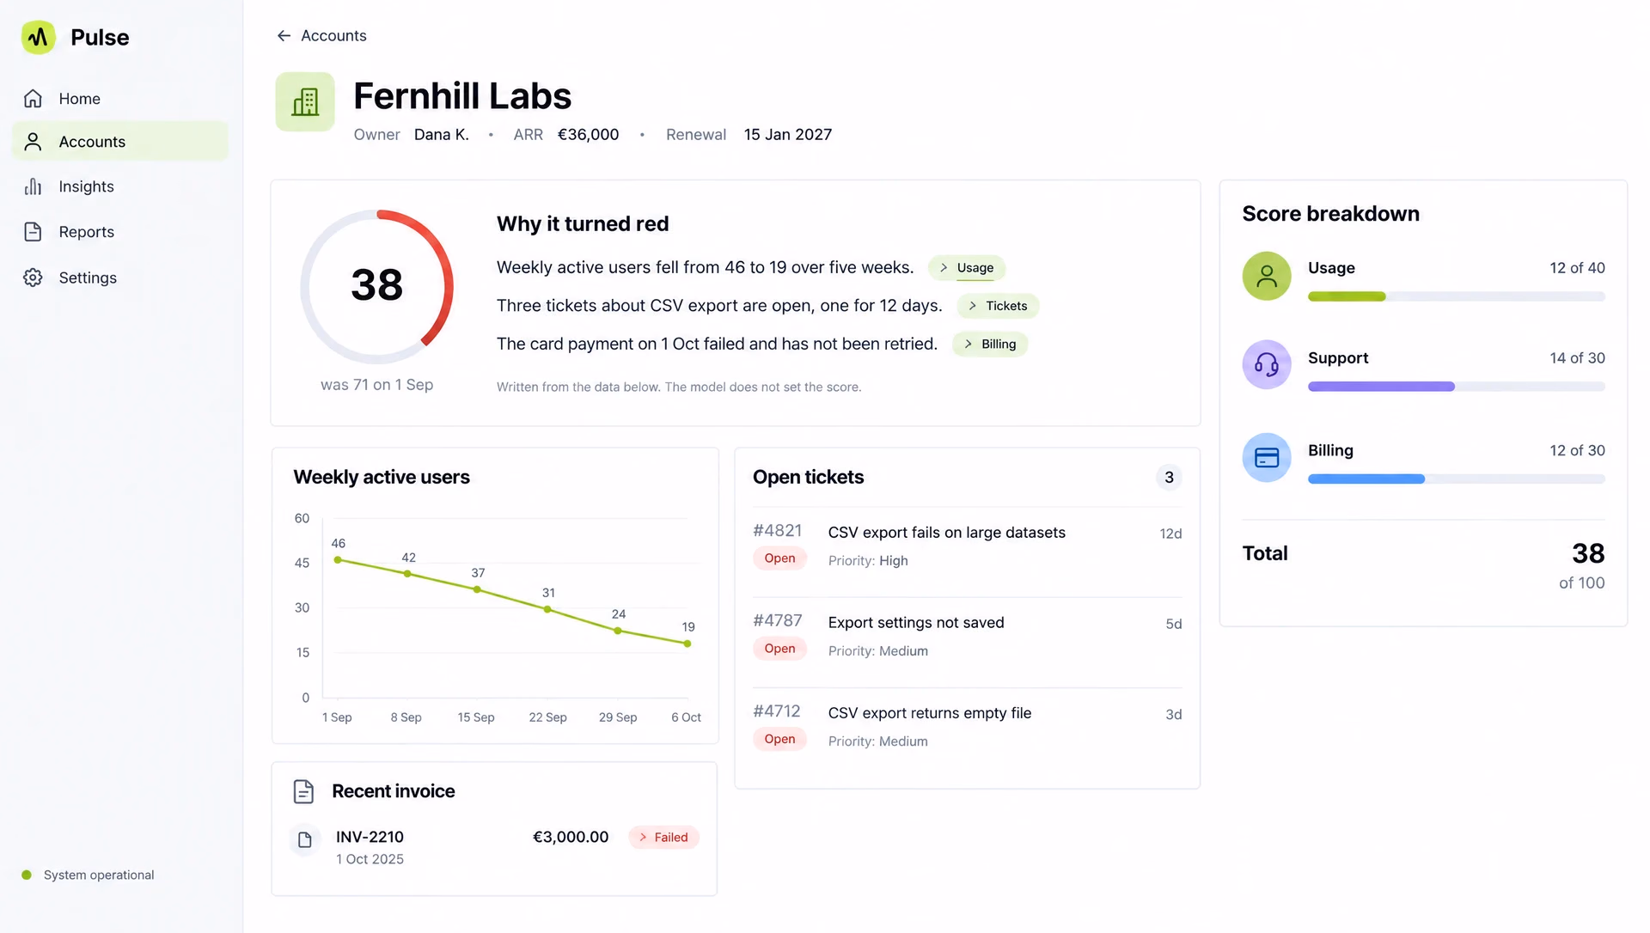Click the Support headset icon
The image size is (1650, 933).
(1267, 364)
